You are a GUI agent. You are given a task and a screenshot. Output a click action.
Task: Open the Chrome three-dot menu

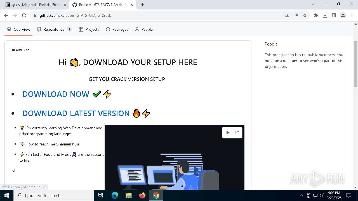(352, 15)
